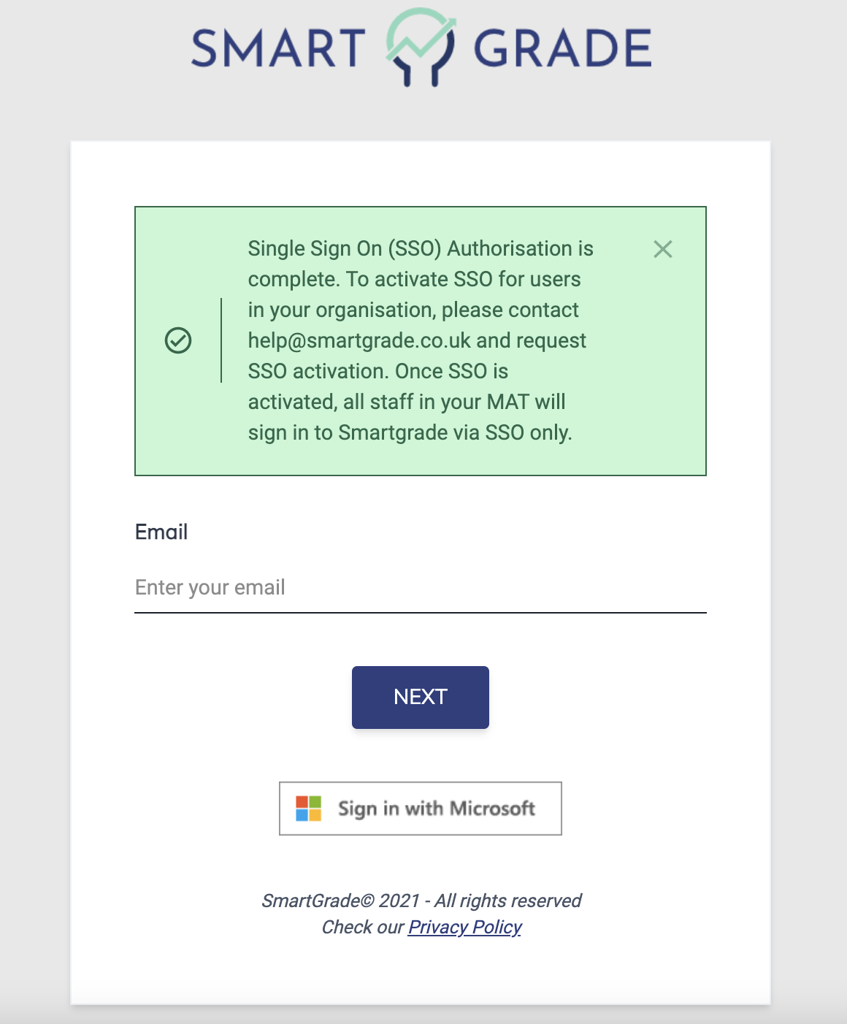Screen dimensions: 847x1024
Task: Click the GRADE wordmark in header
Action: coord(562,48)
